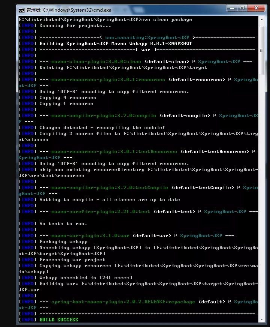Image resolution: width=270 pixels, height=327 pixels.
Task: Click the 'No tests to run.' line
Action: point(63,224)
